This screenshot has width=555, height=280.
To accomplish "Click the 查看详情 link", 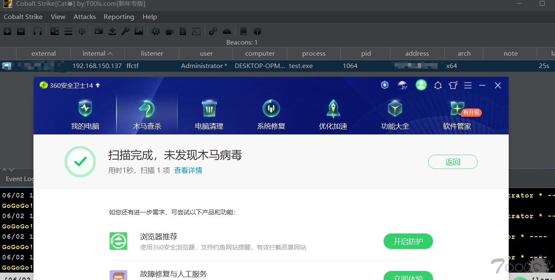I will 188,170.
